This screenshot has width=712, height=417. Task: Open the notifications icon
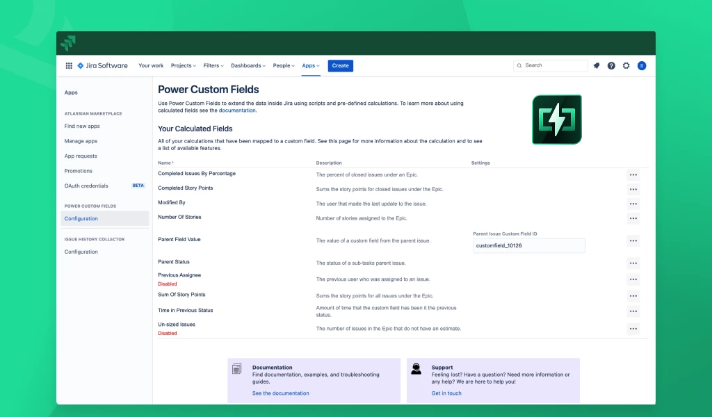pos(597,66)
